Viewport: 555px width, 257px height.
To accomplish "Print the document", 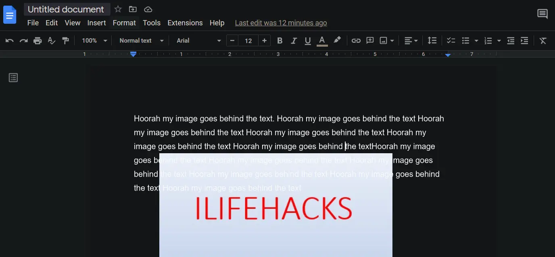I will [38, 41].
